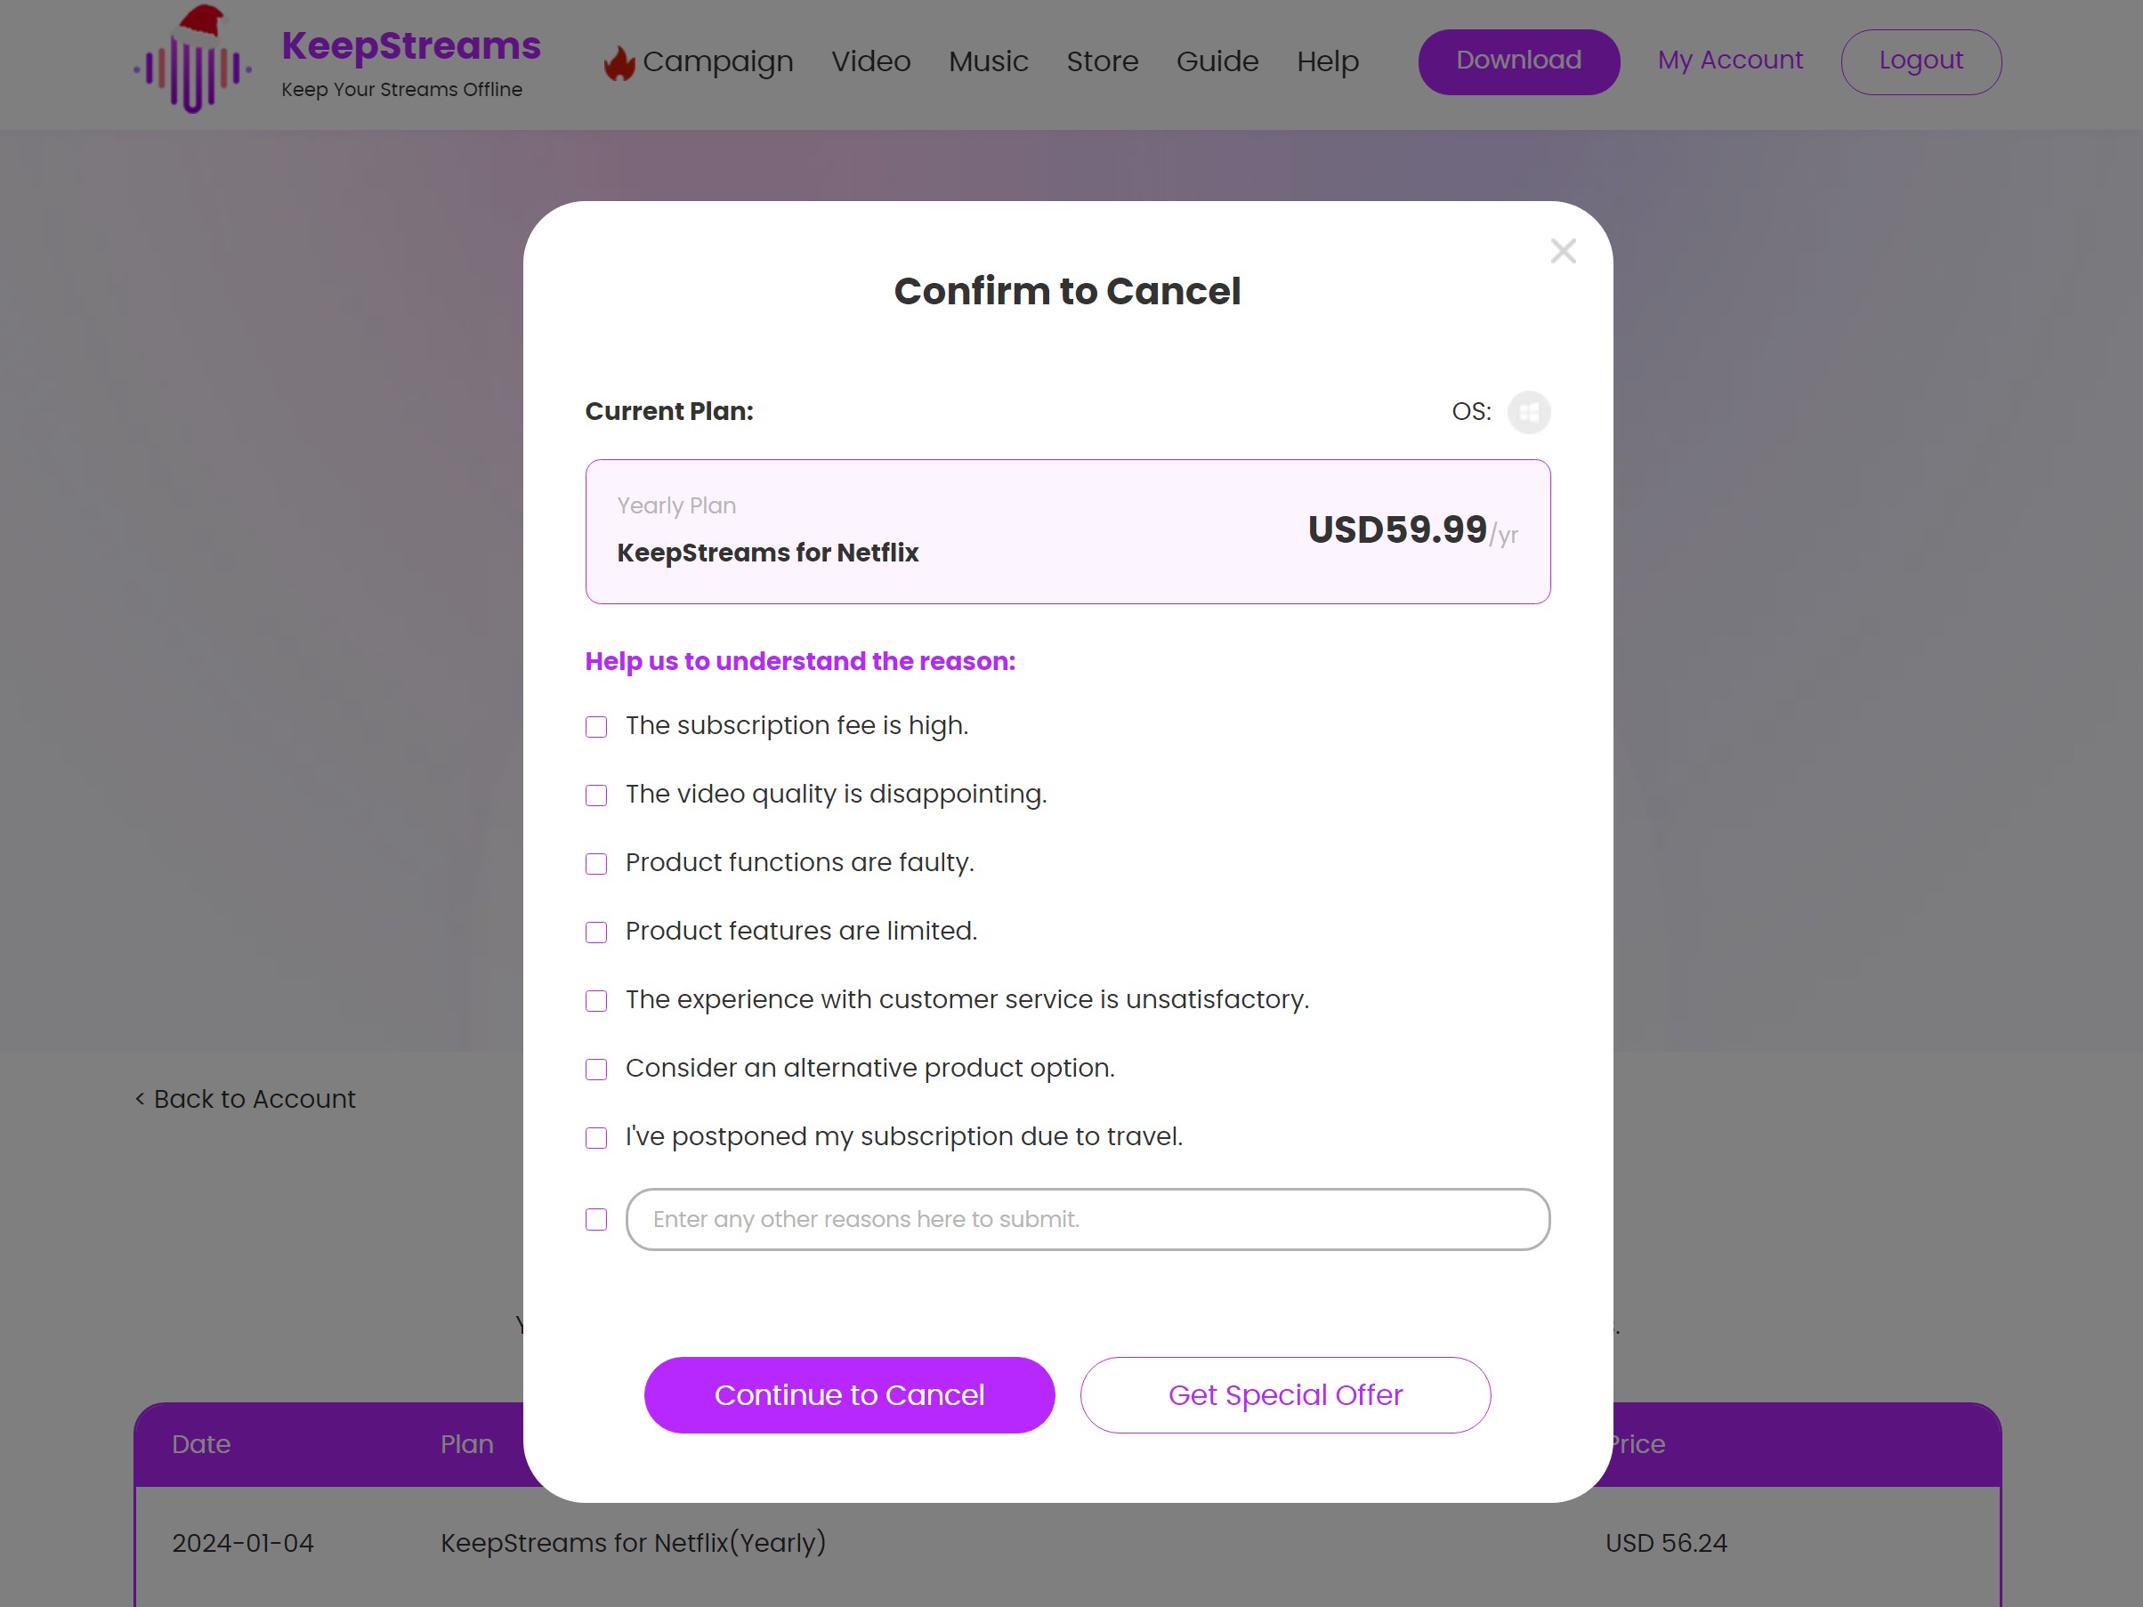The width and height of the screenshot is (2143, 1607).
Task: Toggle the postponed subscription due to travel checkbox
Action: click(x=595, y=1138)
